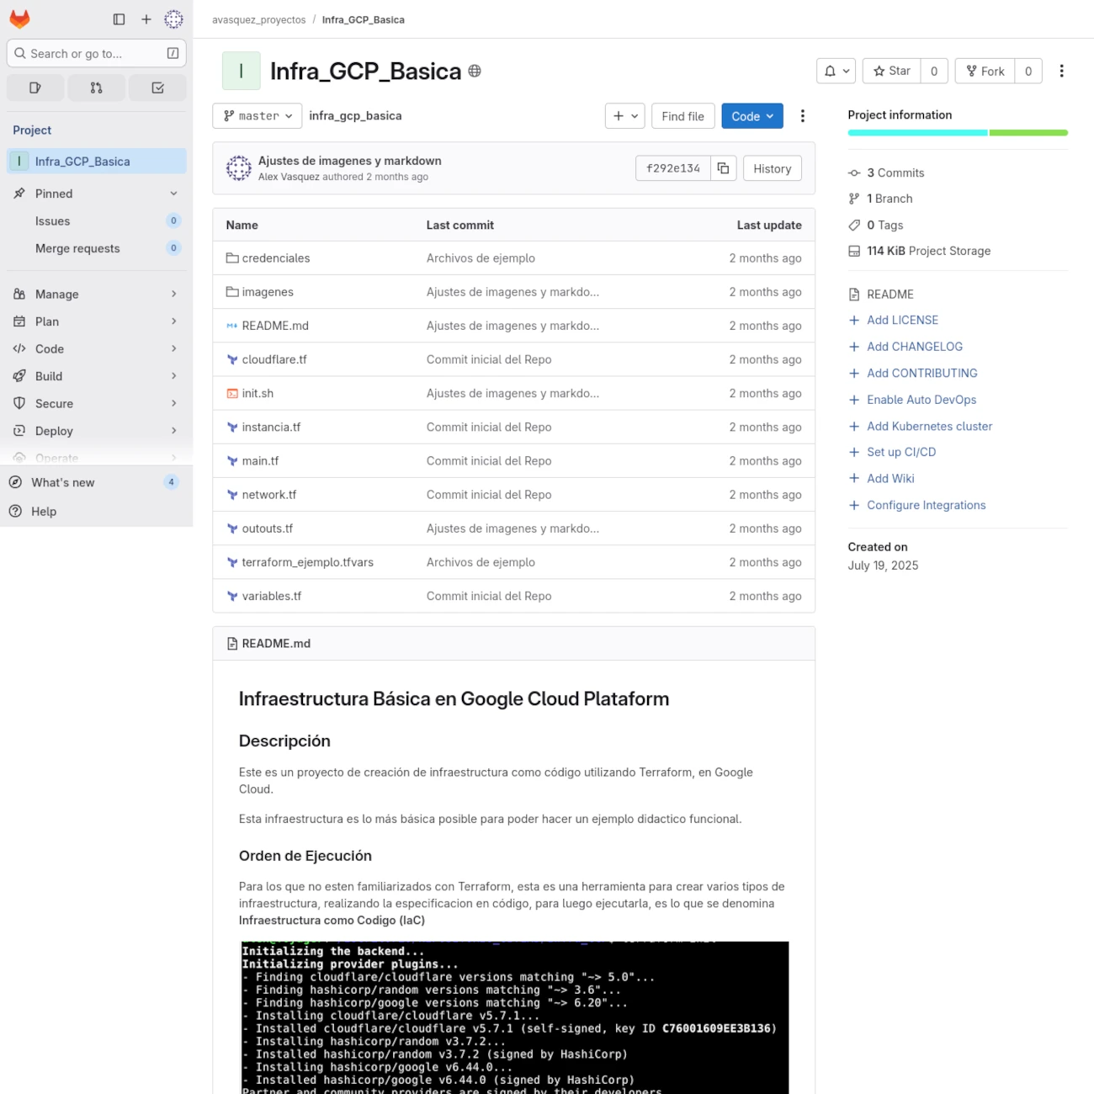Open Merge requests in sidebar
Screen dimensions: 1094x1094
[x=97, y=248]
